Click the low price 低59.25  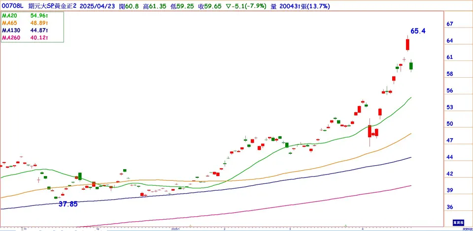182,6
